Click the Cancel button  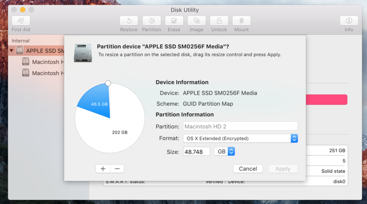[x=248, y=169]
